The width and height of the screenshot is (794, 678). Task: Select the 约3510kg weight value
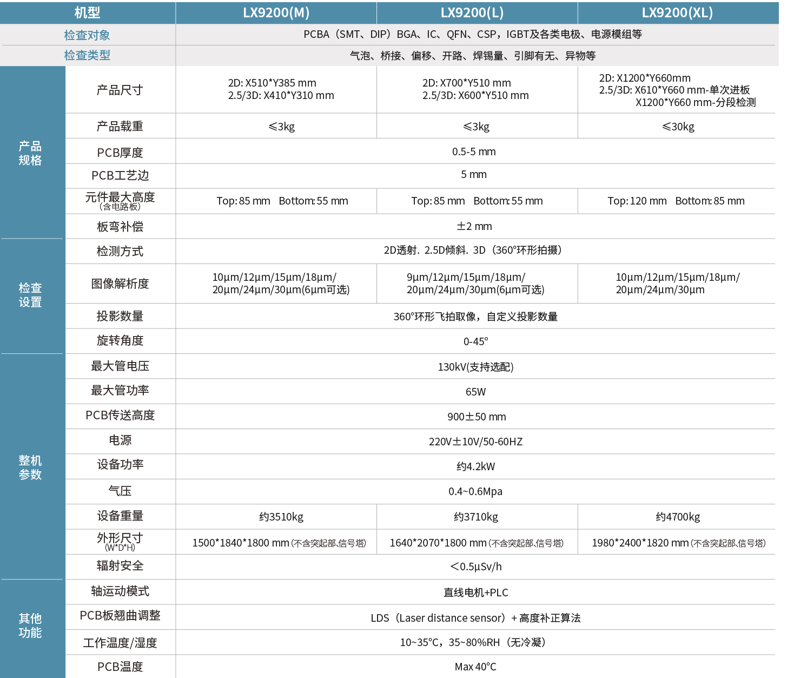point(281,517)
